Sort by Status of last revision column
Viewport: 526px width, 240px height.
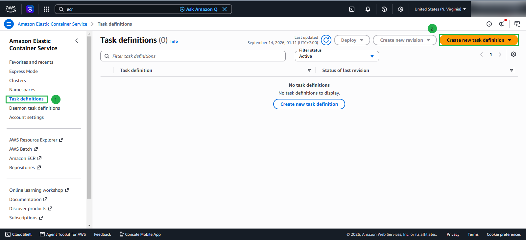point(511,70)
